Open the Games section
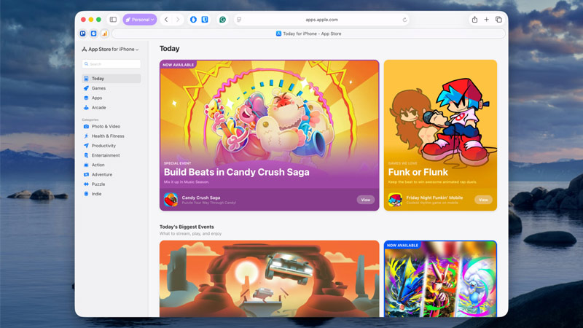Screen dimensions: 583x328 pos(111,88)
